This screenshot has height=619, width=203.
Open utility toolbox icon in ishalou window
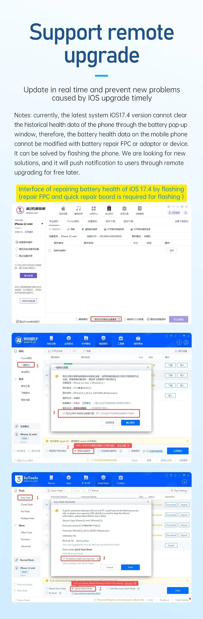[124, 210]
